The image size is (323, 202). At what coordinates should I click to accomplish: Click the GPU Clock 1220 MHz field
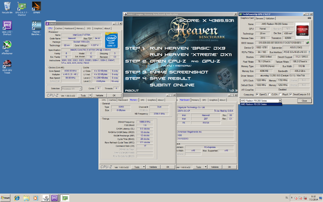pos(261,81)
